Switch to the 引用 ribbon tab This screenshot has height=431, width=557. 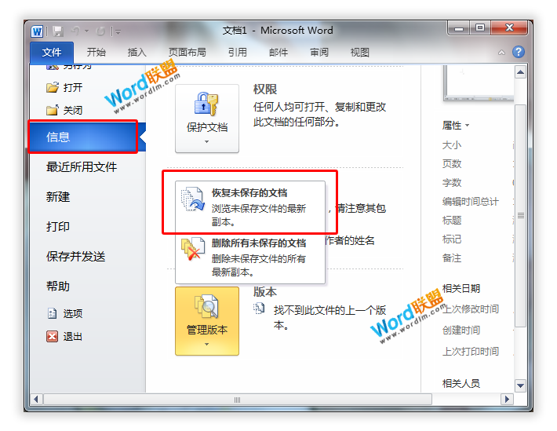point(237,53)
